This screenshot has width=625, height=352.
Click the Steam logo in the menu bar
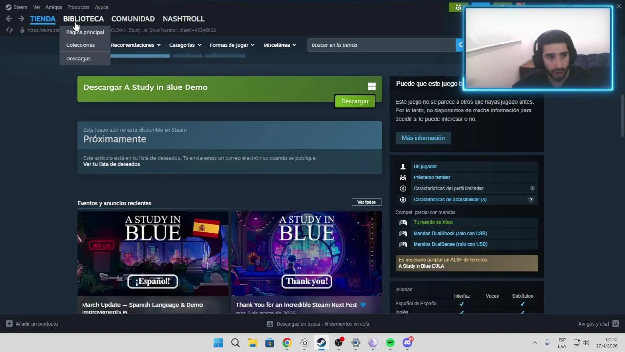(x=8, y=7)
